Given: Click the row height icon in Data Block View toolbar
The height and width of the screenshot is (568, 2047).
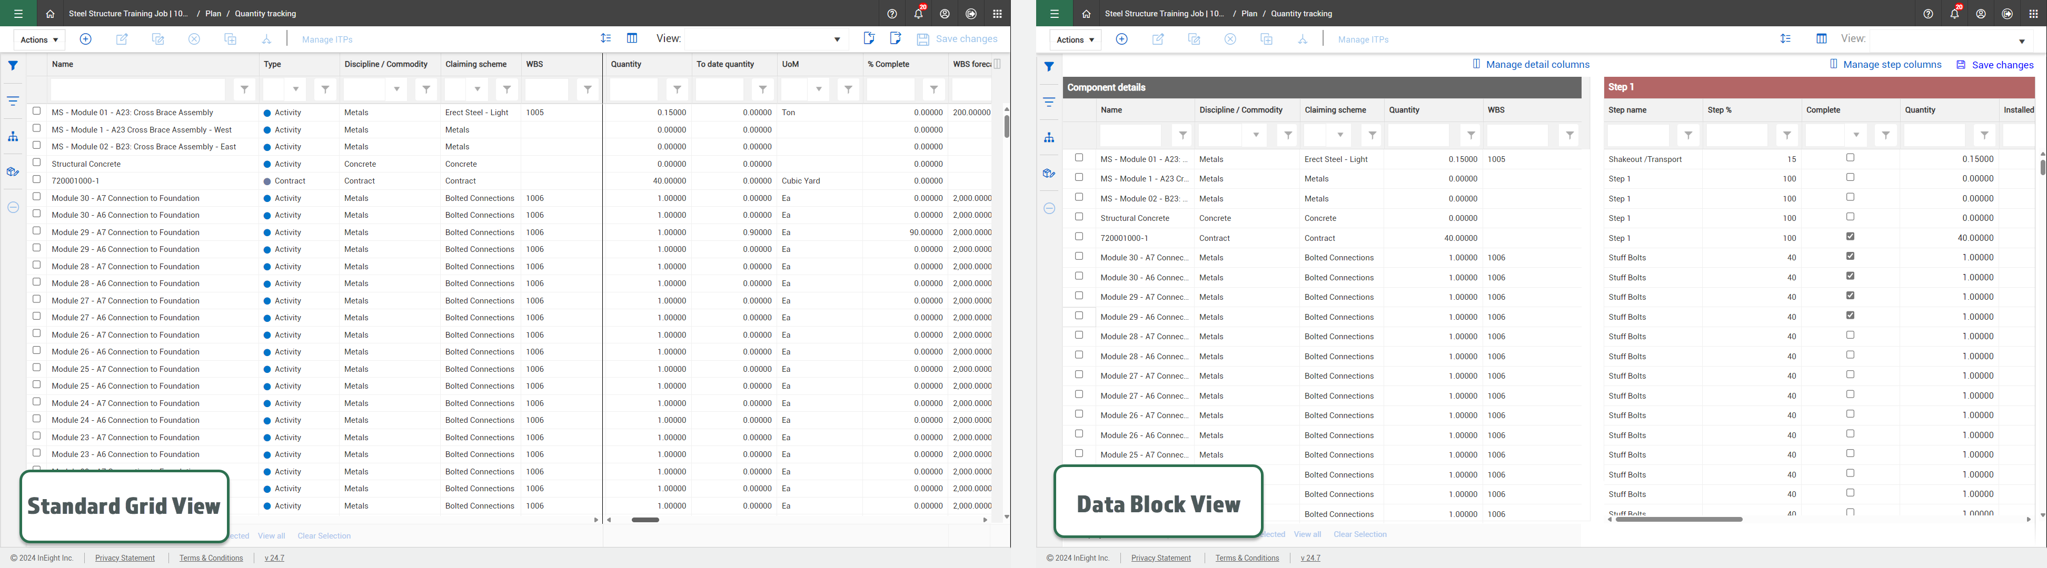Looking at the screenshot, I should [1785, 39].
